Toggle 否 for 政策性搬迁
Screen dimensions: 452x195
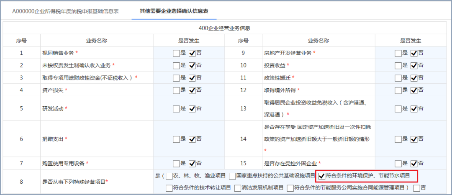click(x=414, y=78)
